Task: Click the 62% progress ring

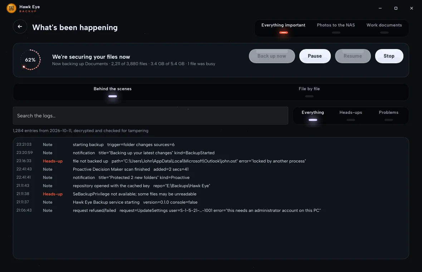Action: [30, 60]
